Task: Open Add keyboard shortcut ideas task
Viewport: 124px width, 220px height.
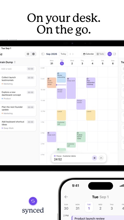Action: tap(18, 125)
